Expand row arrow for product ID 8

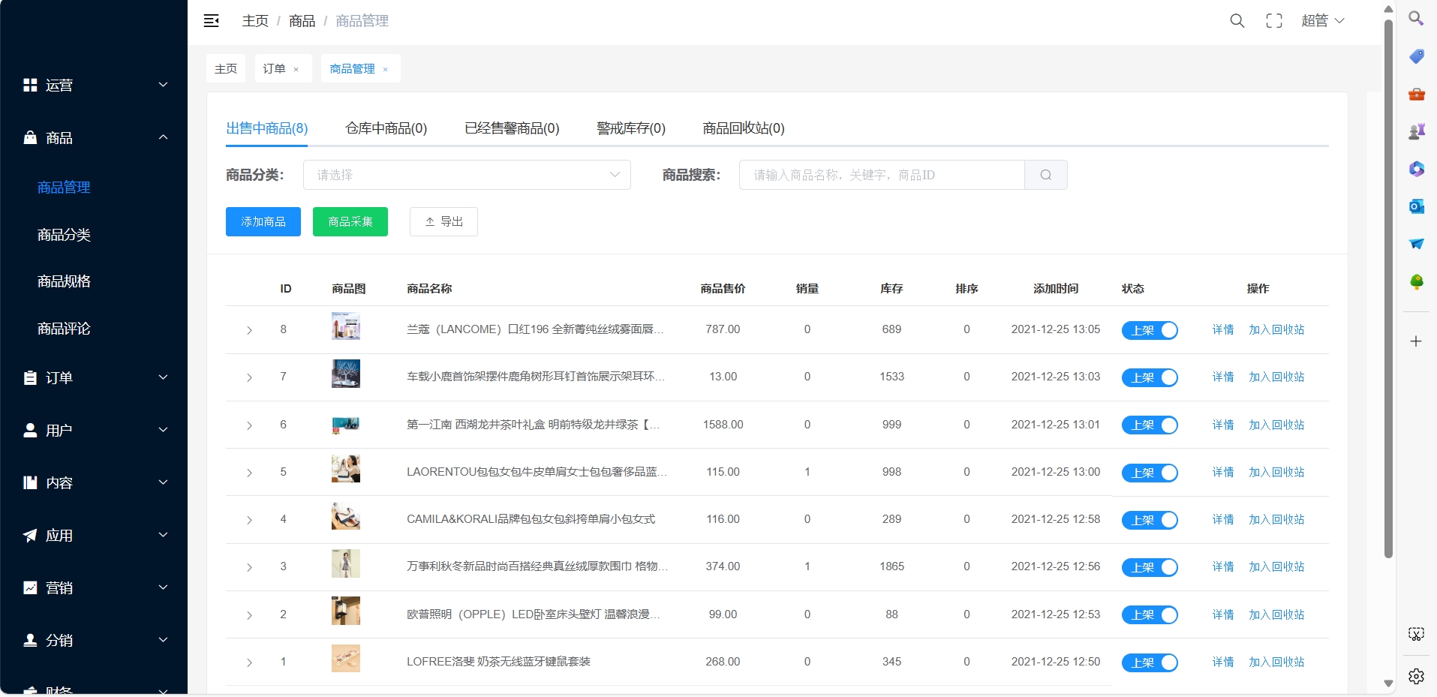click(249, 330)
